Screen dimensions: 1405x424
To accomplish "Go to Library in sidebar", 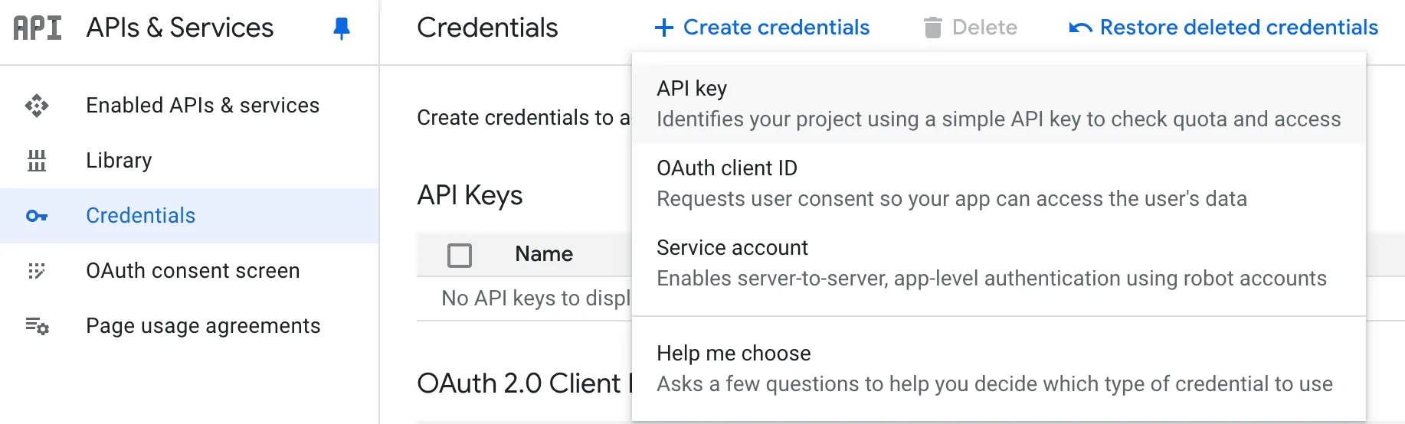I will [119, 161].
